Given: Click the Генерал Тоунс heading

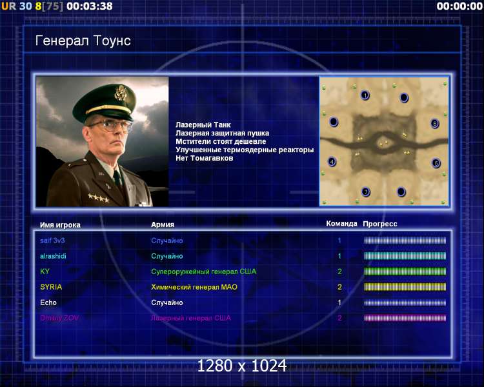Looking at the screenshot, I should (83, 41).
